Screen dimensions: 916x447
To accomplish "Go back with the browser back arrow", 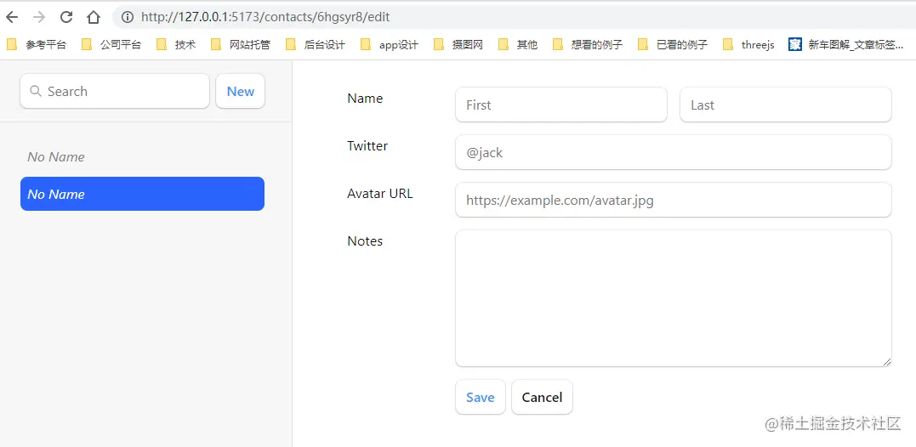I will [x=12, y=17].
